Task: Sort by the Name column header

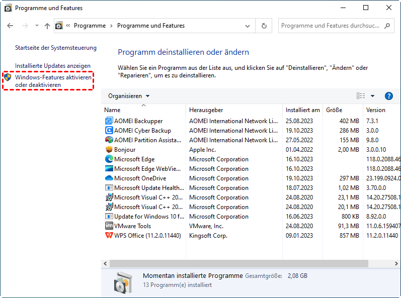Action: (x=143, y=110)
